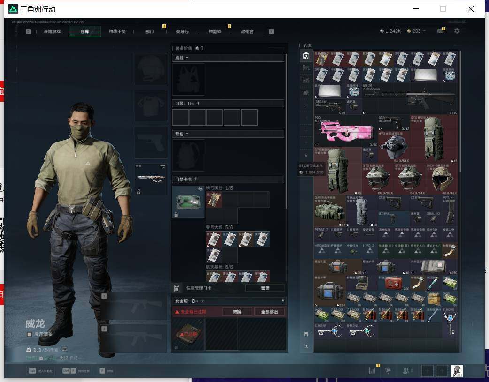Viewport: 489px width, 382px height.
Task: Toggle the pin icon on 安全箱 header
Action: click(283, 301)
